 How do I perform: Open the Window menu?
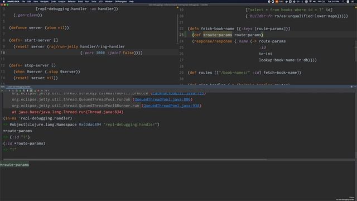pyautogui.click(x=109, y=2)
